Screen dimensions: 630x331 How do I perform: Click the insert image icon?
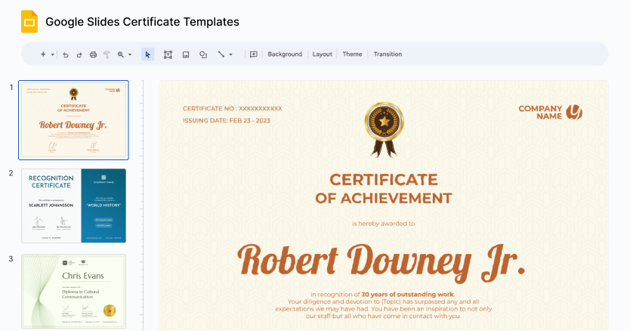point(186,54)
